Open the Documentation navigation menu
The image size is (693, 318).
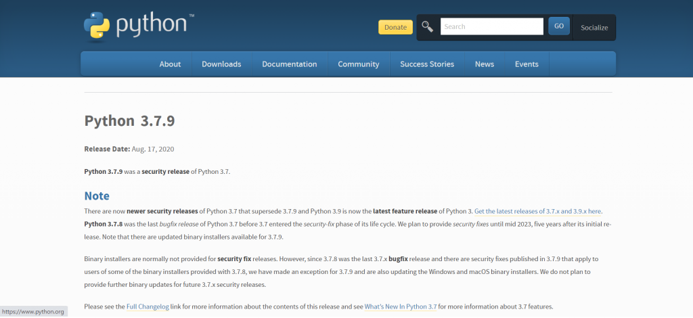point(290,64)
